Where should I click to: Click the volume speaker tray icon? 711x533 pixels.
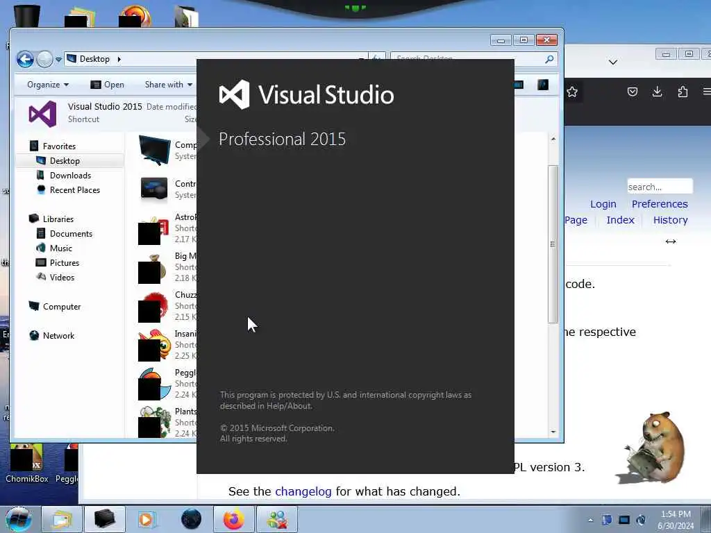click(x=641, y=520)
